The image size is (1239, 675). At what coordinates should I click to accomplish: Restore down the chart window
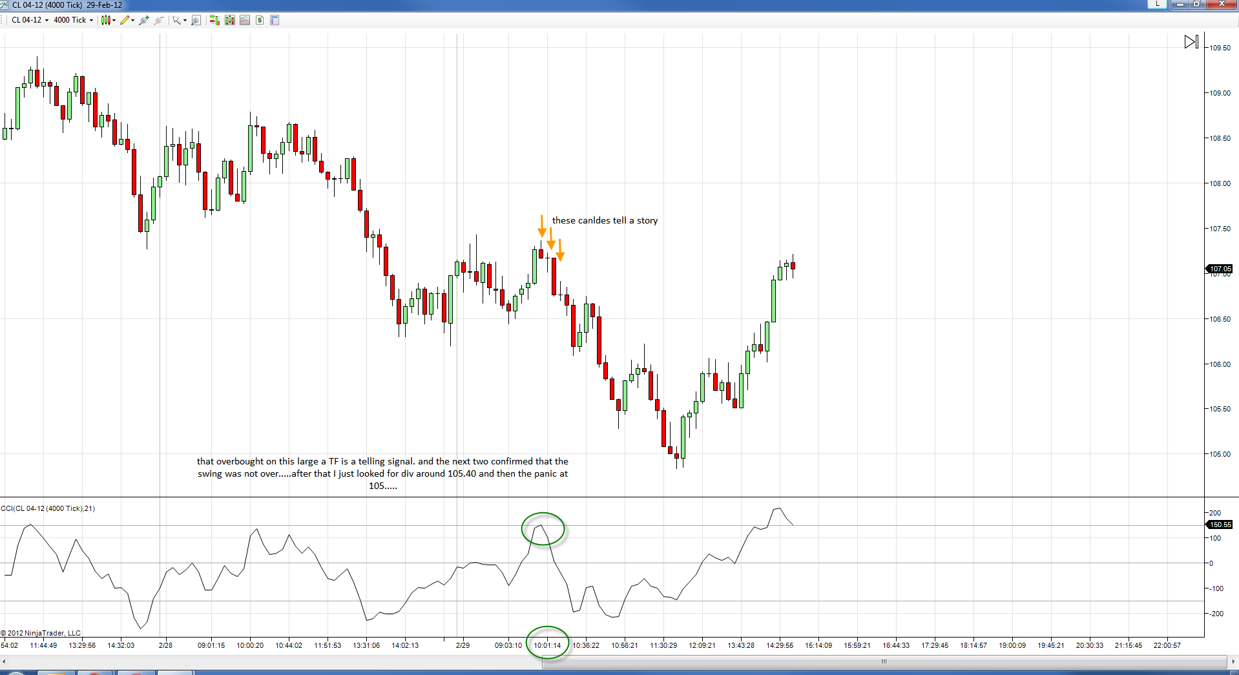pos(1196,4)
